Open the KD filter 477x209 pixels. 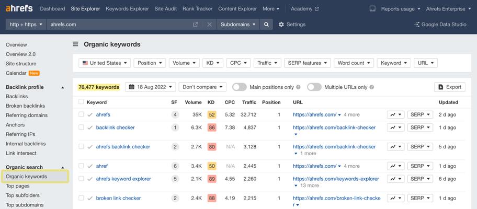(x=213, y=63)
